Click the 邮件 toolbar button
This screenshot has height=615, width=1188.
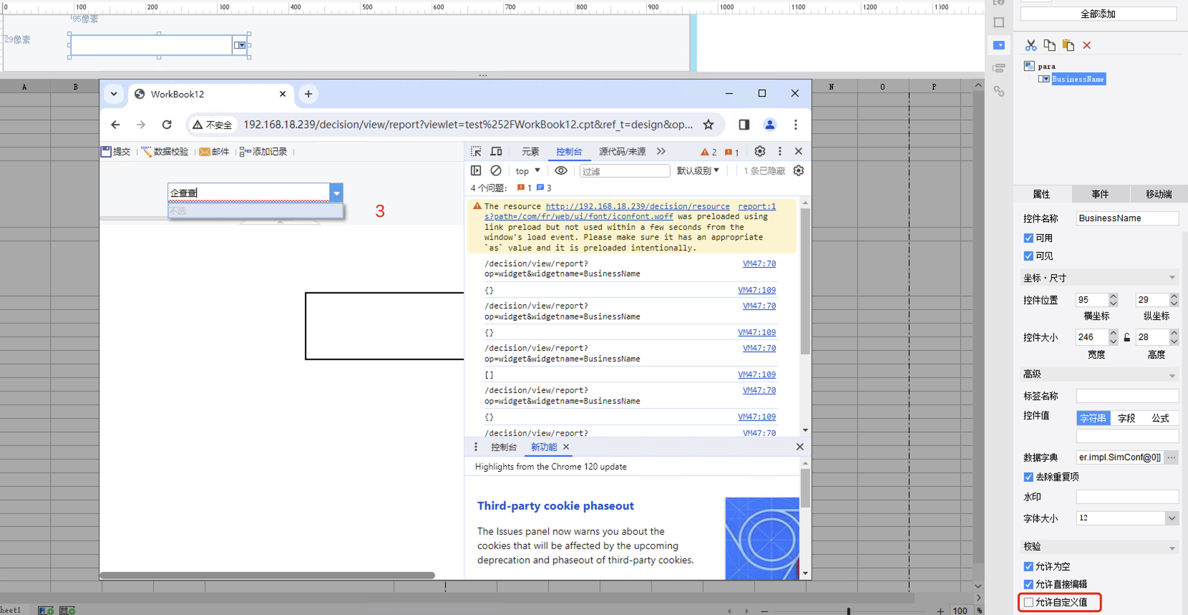point(215,152)
